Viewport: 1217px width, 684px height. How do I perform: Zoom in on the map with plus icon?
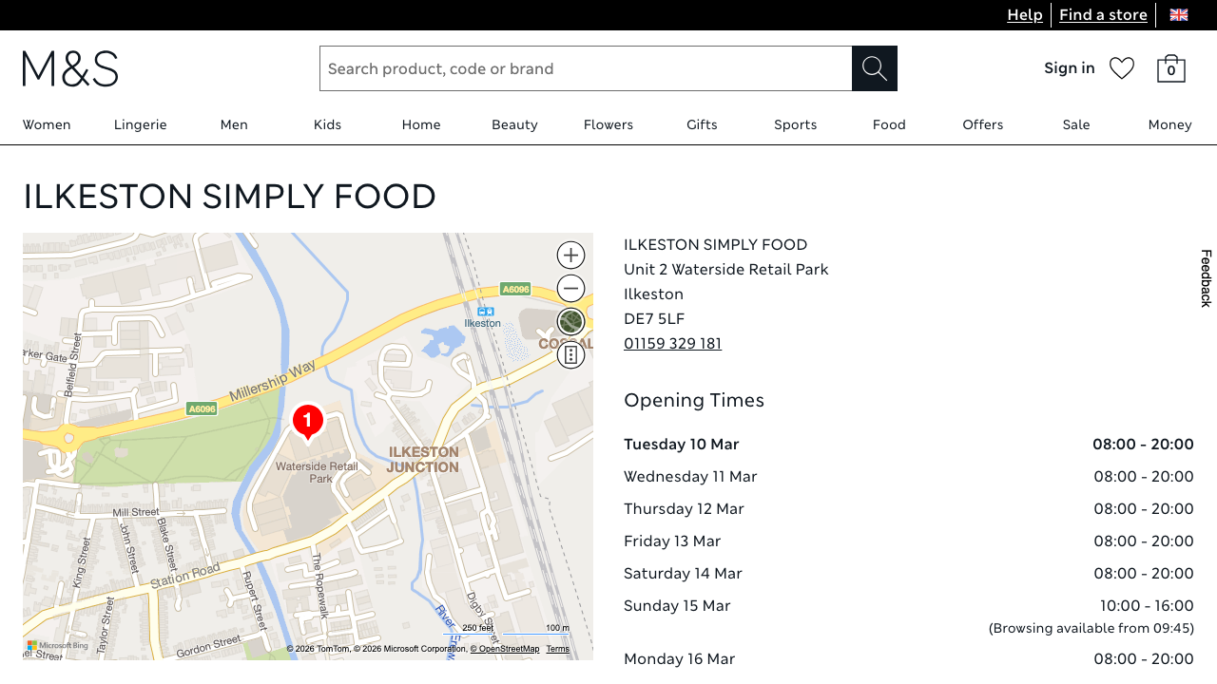point(570,255)
